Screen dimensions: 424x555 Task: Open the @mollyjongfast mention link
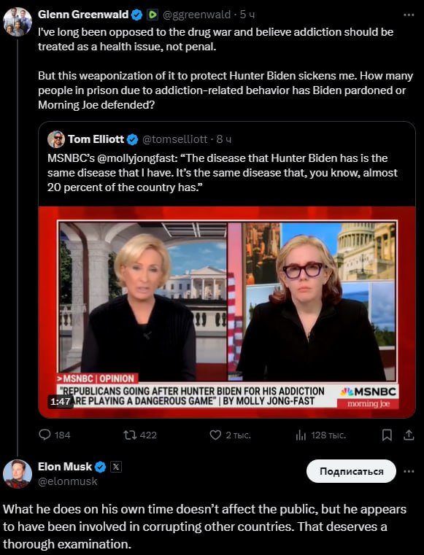[x=136, y=158]
